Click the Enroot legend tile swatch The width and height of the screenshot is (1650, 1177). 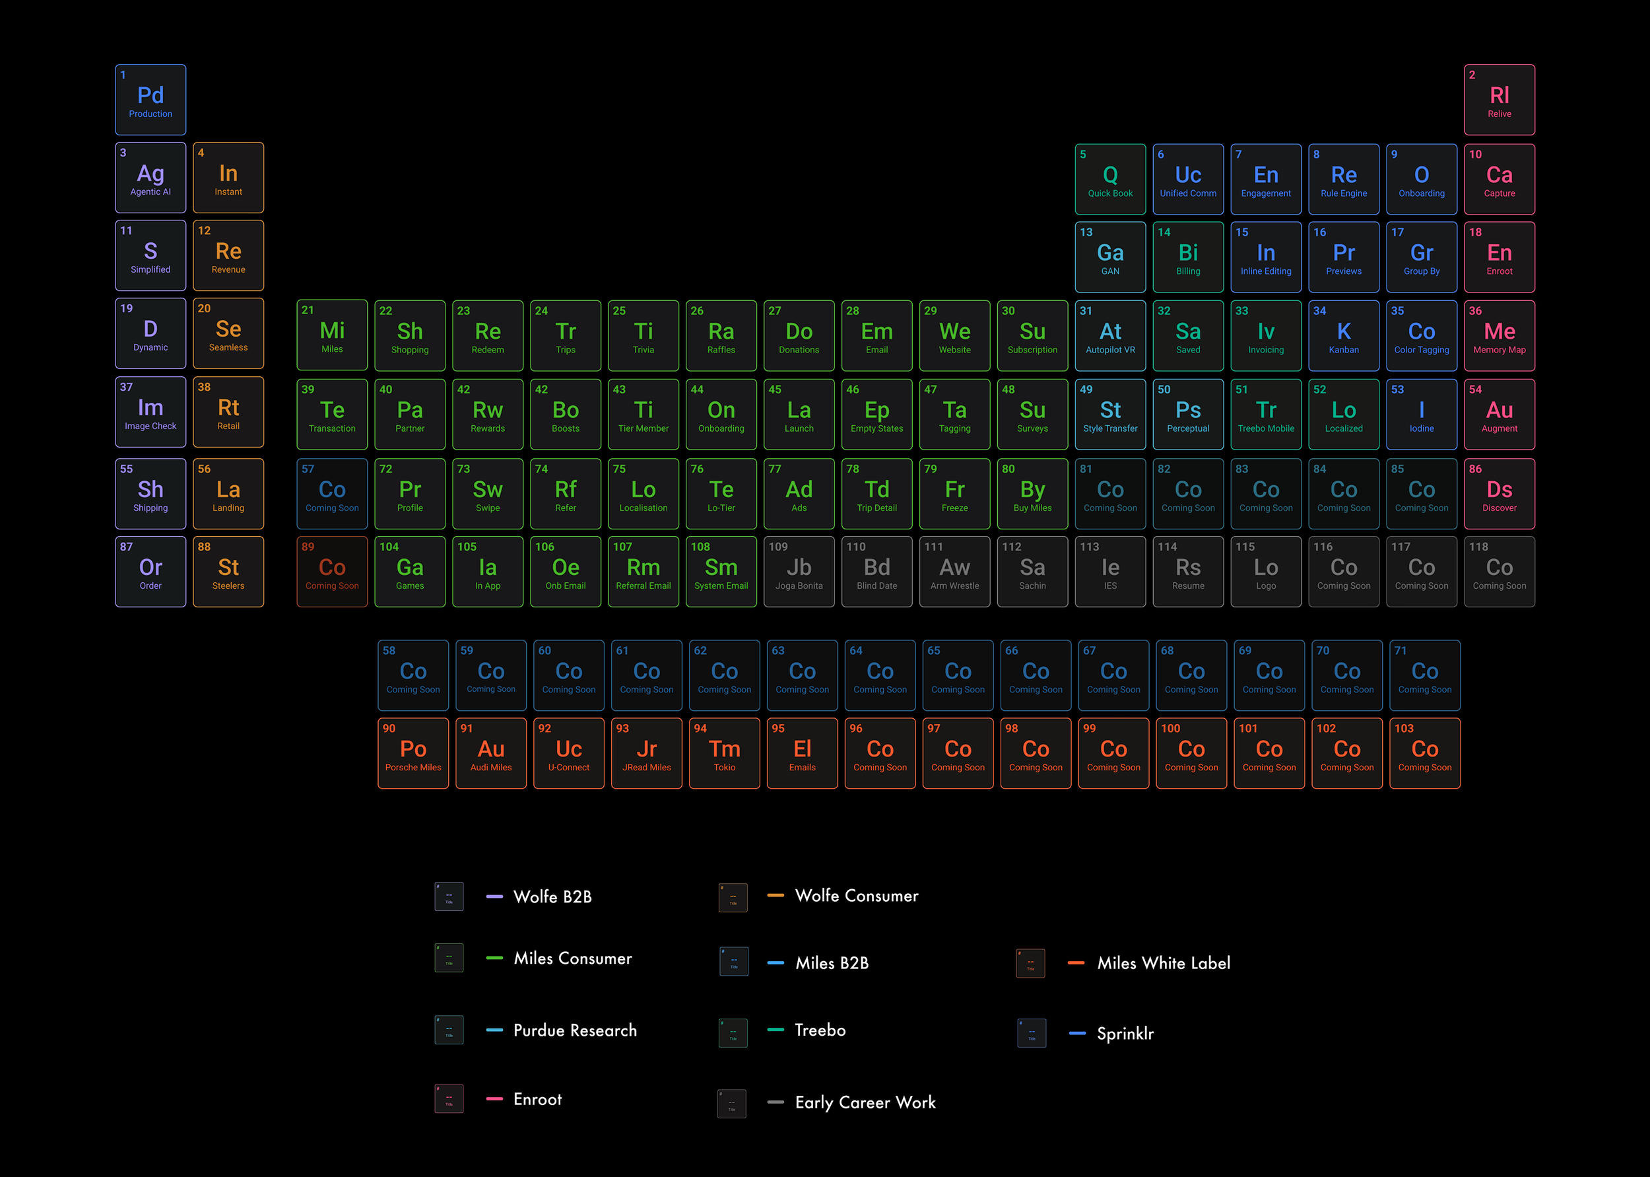(x=449, y=1098)
